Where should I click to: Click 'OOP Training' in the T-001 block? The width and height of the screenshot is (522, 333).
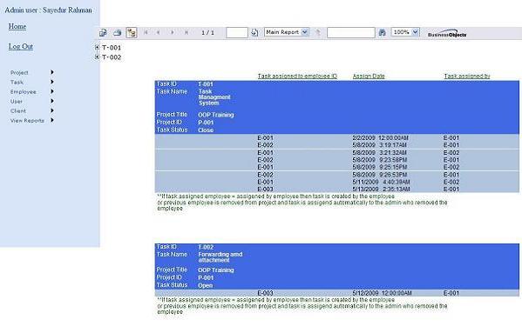[216, 115]
